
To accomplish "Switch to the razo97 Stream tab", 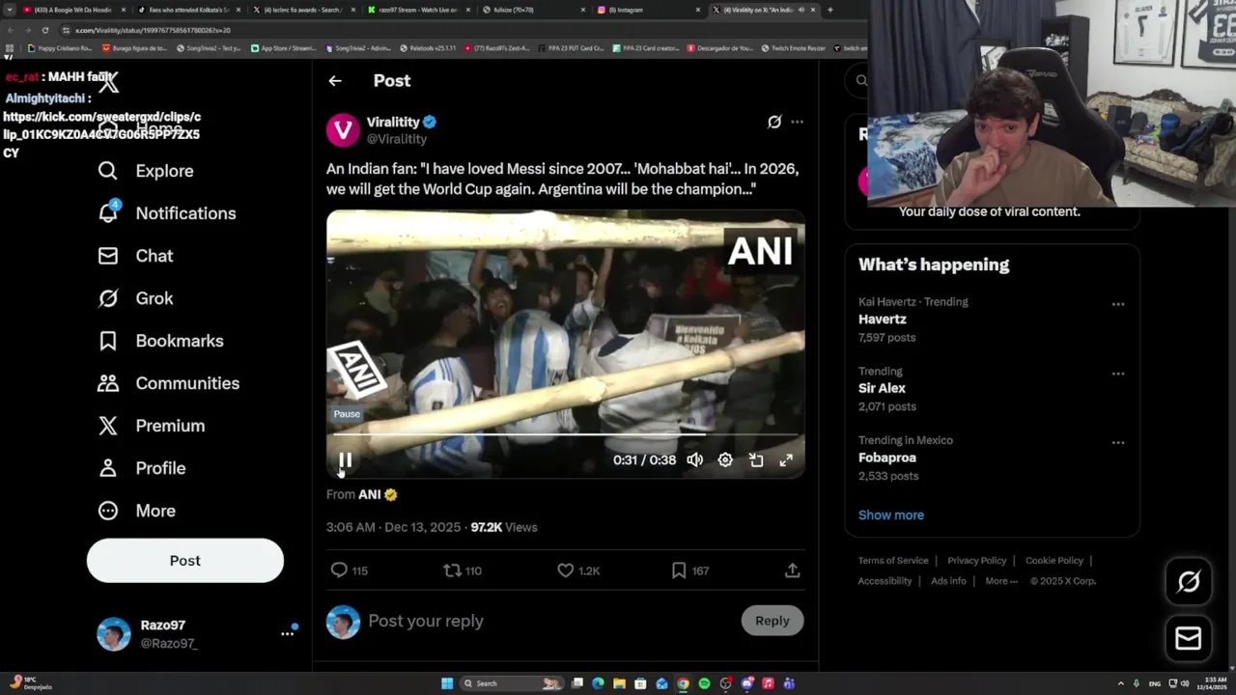I will 419,10.
